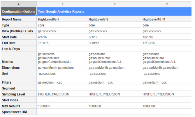Select the HighLevel6a-7 report name cell
This screenshot has width=195, height=117.
(62, 19)
